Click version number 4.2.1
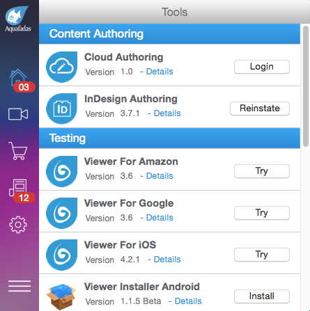Viewport: 310px width, 311px height. point(130,260)
